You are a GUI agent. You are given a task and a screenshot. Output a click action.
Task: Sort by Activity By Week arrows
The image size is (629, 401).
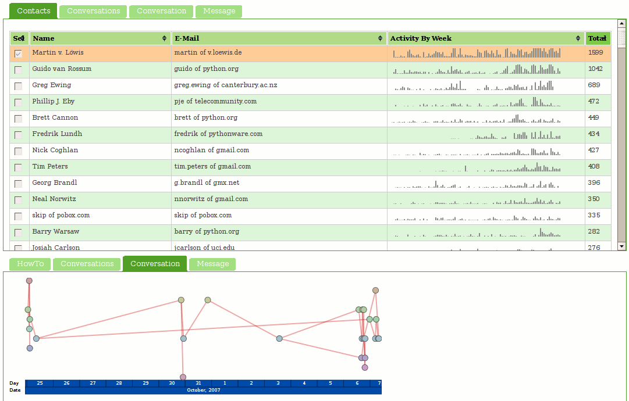pos(578,38)
